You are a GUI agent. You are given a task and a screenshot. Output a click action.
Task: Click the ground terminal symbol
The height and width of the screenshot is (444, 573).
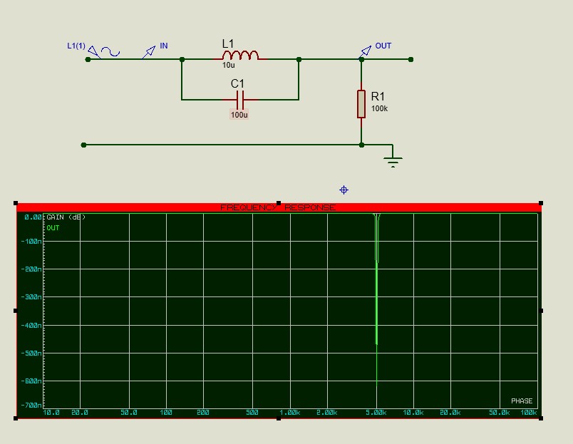click(x=393, y=160)
